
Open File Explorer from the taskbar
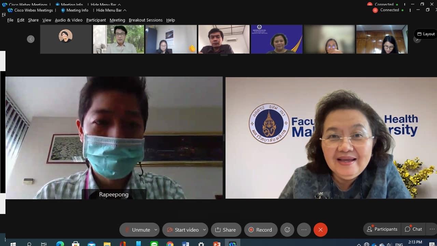tap(107, 244)
